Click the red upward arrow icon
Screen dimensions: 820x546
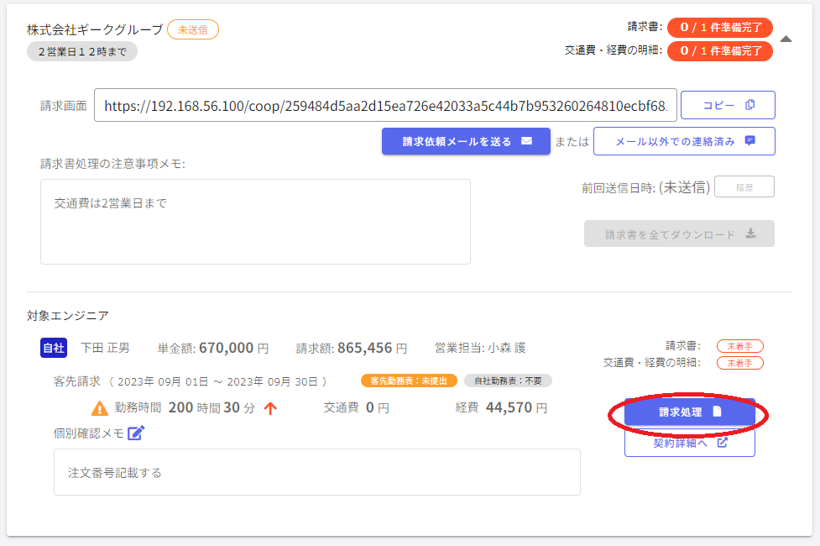(x=270, y=409)
